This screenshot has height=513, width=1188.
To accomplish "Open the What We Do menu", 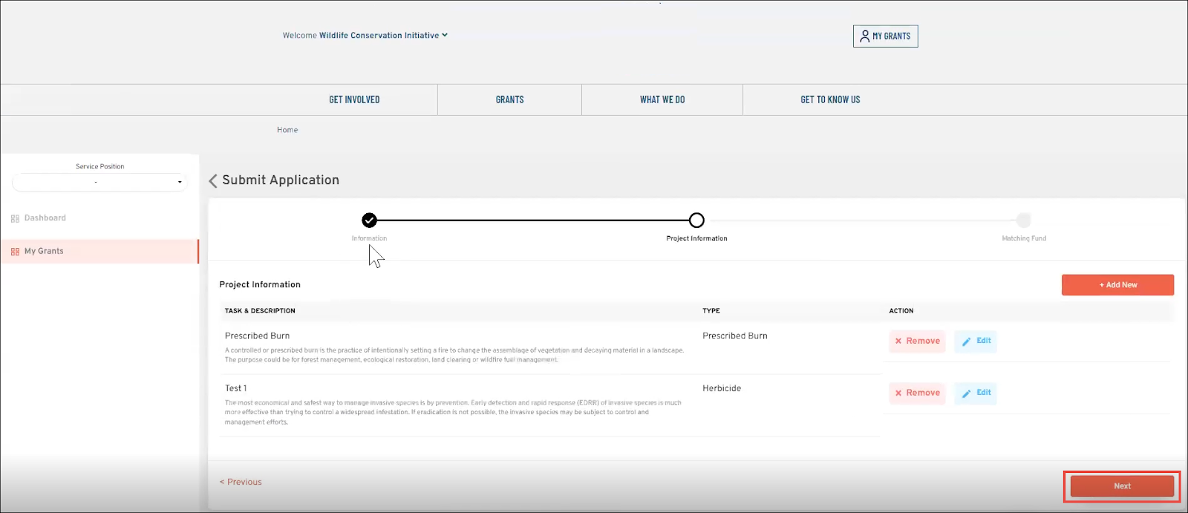I will click(x=662, y=99).
